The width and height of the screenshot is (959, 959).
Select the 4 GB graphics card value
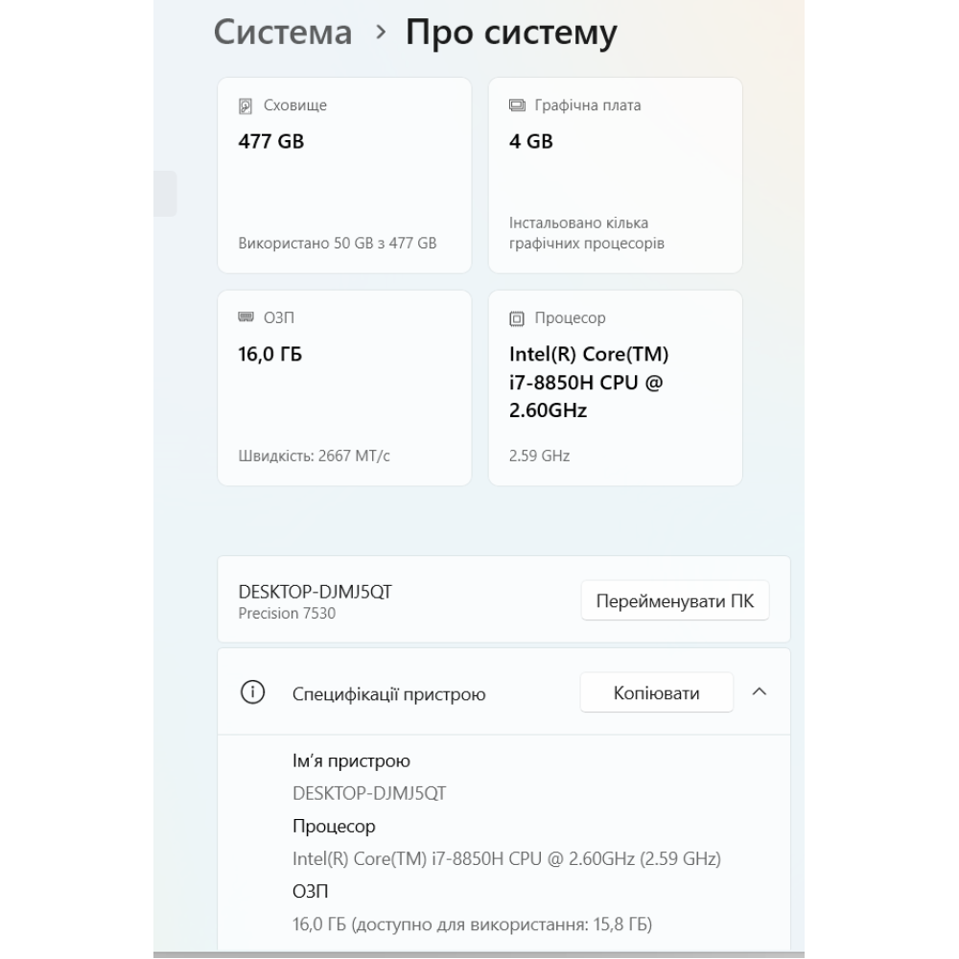531,142
